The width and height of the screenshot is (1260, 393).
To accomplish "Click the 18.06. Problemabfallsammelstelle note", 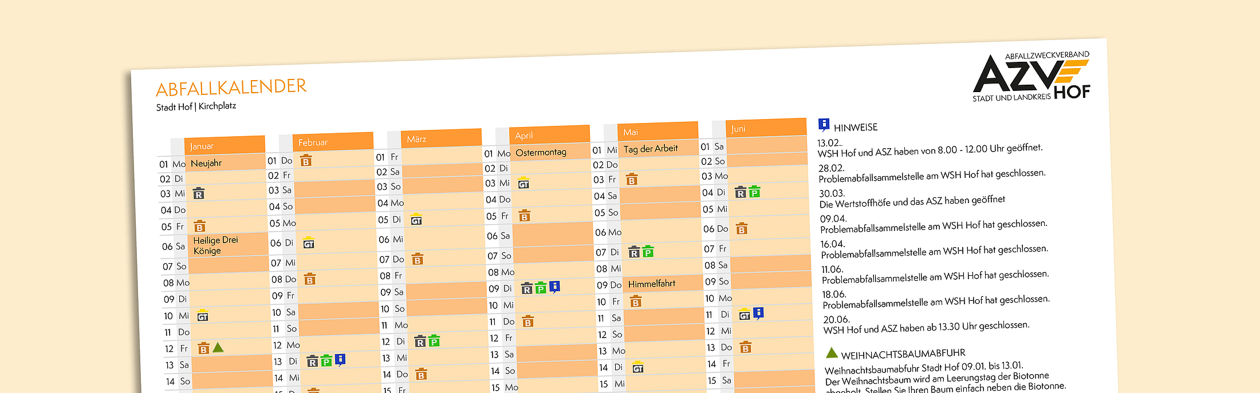I will coord(936,299).
